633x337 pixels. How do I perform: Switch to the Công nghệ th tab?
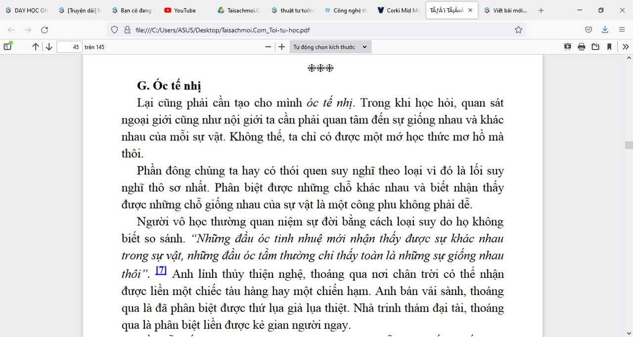pos(346,10)
